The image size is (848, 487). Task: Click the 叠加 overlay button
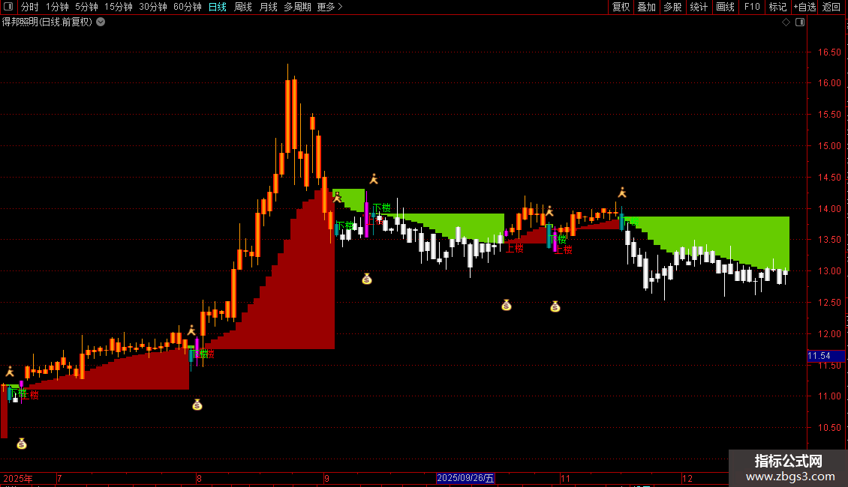point(646,7)
